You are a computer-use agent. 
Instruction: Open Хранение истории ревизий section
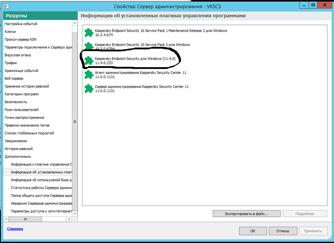tap(27, 86)
